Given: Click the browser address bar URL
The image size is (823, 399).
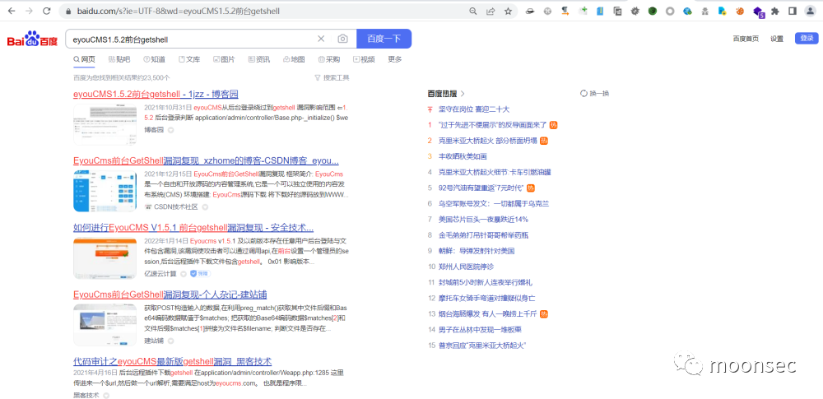Looking at the screenshot, I should click(x=179, y=11).
